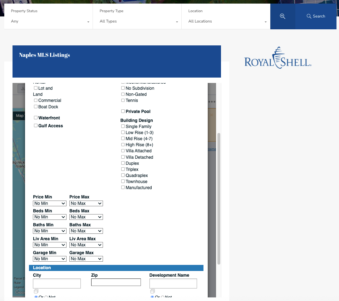Check the Villa Attached checkbox
Screen dimensions: 339x301
coord(123,150)
